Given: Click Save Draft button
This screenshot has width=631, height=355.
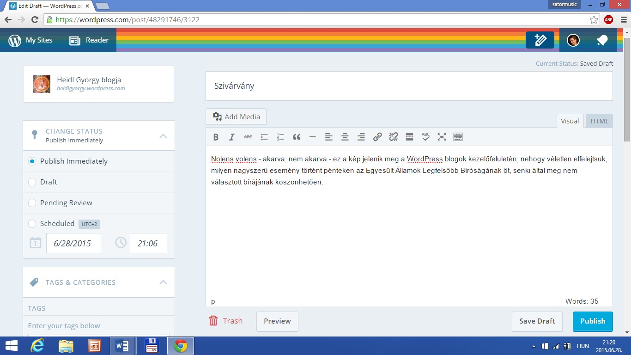Looking at the screenshot, I should coord(537,321).
